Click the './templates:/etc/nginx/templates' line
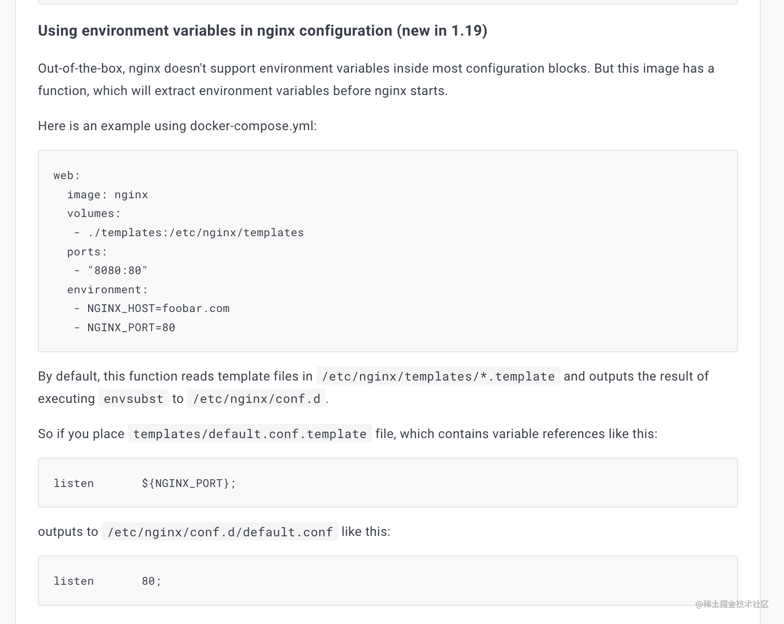Viewport: 784px width, 624px height. pos(189,233)
